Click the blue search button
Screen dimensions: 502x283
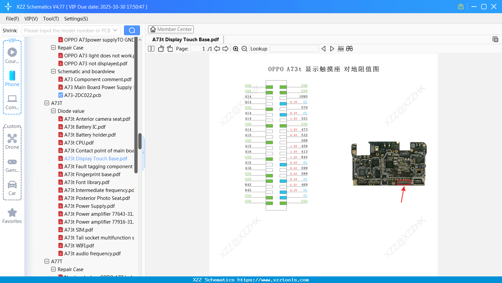tap(132, 30)
